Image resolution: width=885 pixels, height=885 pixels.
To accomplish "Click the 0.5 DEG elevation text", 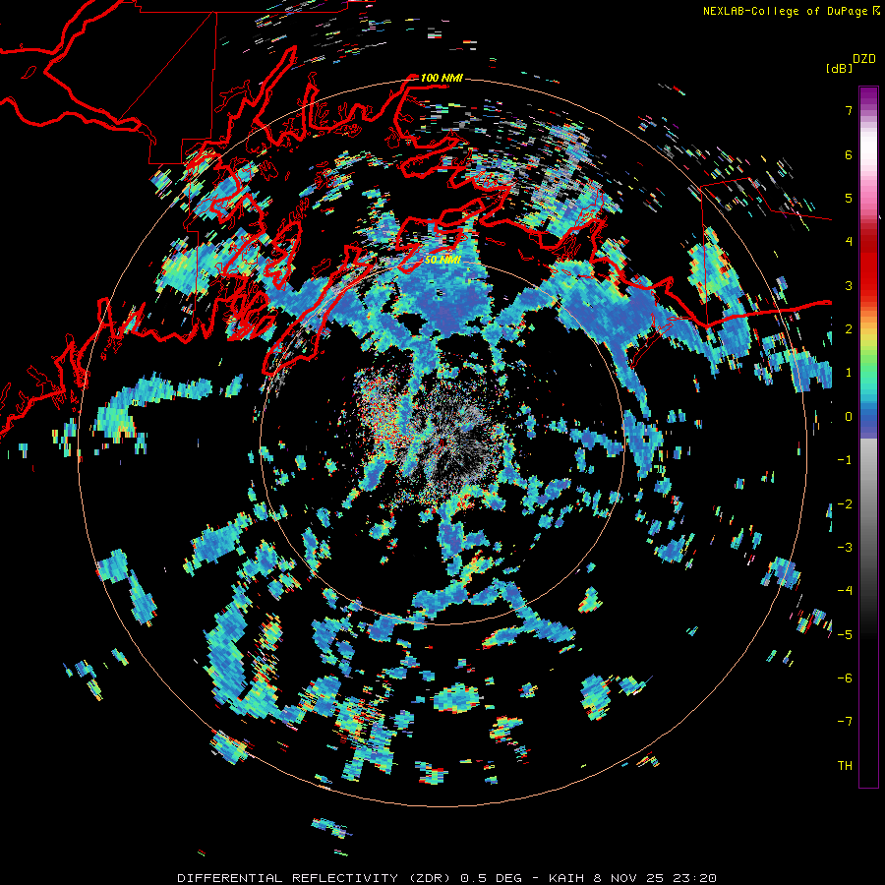I will tap(495, 878).
